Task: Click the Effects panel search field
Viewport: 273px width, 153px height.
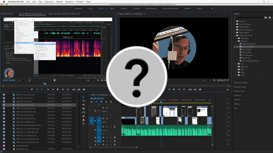Action: coord(248,17)
